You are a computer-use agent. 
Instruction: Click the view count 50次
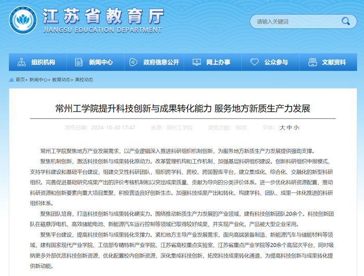click(x=242, y=128)
